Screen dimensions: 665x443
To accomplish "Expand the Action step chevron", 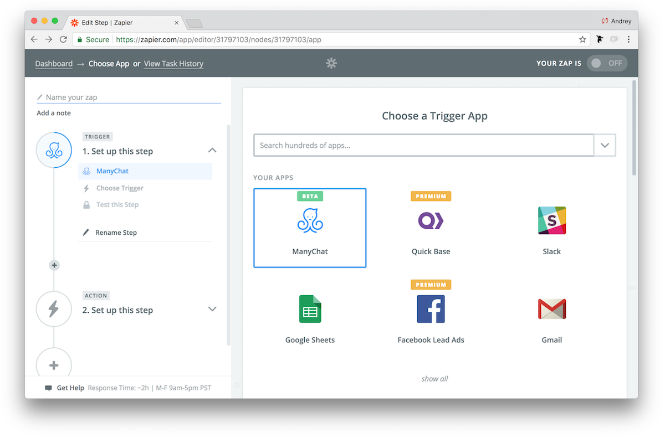I will point(212,309).
